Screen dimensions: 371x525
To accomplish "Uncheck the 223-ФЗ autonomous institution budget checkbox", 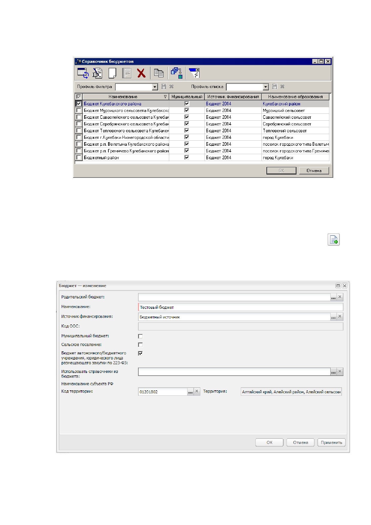I will point(140,353).
